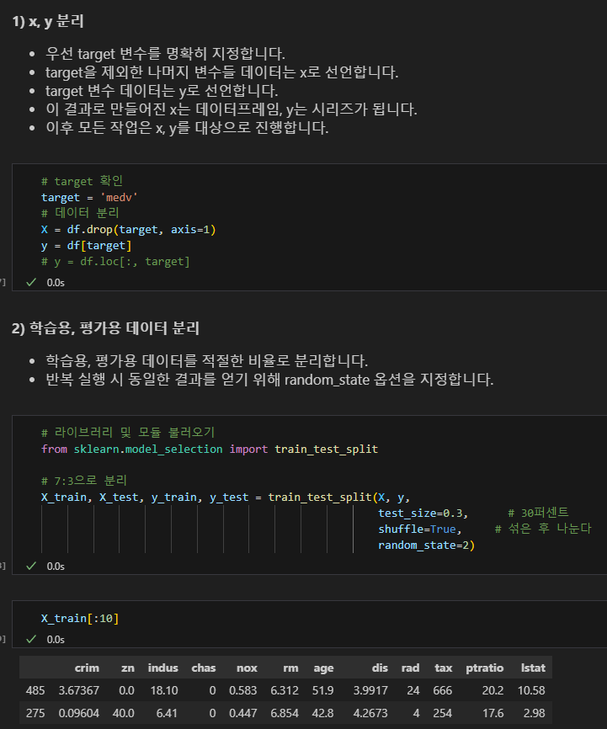This screenshot has width=607, height=729.
Task: Click row index 275 in the output table
Action: click(35, 713)
